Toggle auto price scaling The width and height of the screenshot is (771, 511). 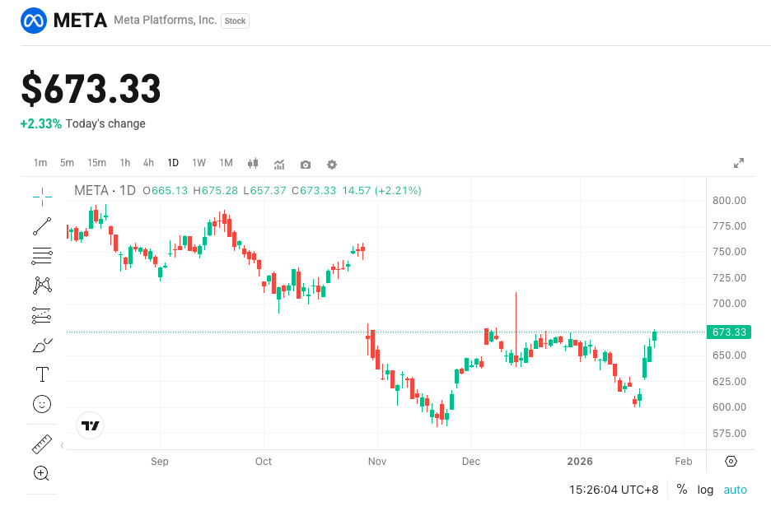coord(735,490)
